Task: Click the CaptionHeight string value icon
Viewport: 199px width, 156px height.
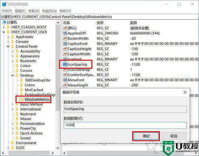Action: pyautogui.click(x=65, y=49)
